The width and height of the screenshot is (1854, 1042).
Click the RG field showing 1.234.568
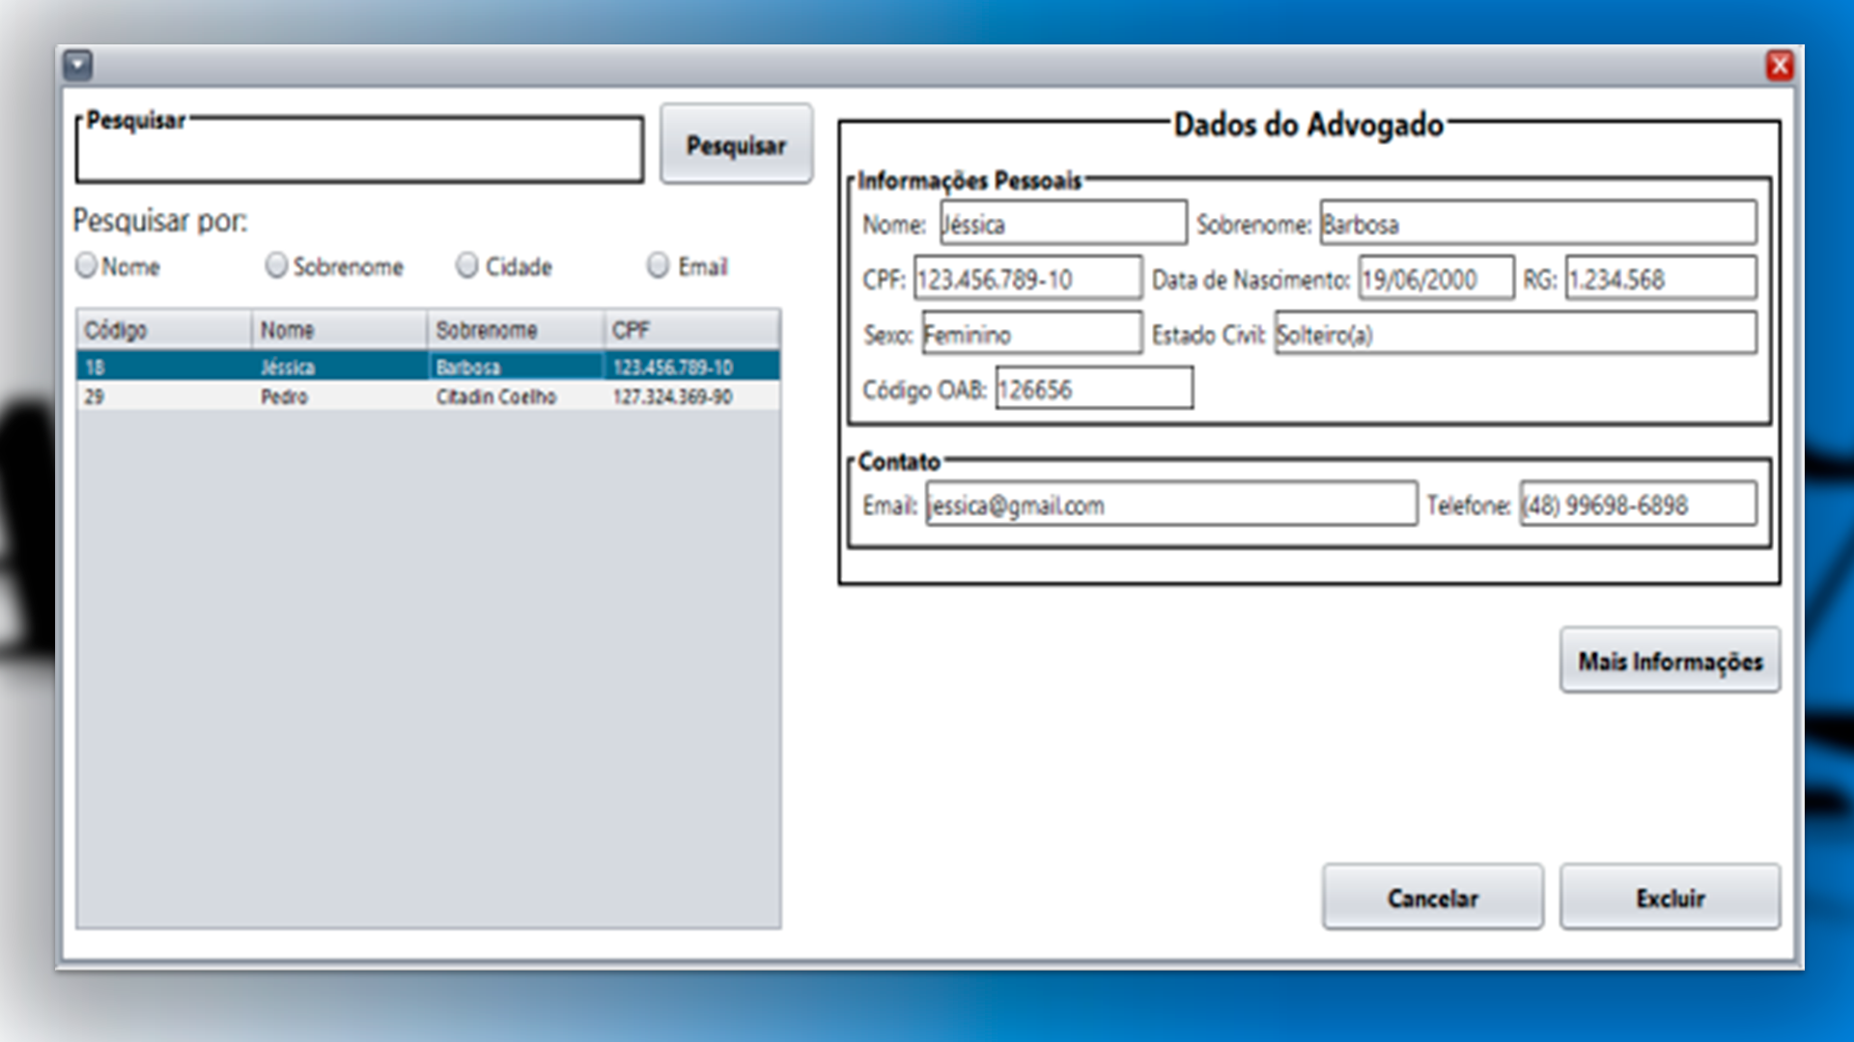coord(1661,279)
